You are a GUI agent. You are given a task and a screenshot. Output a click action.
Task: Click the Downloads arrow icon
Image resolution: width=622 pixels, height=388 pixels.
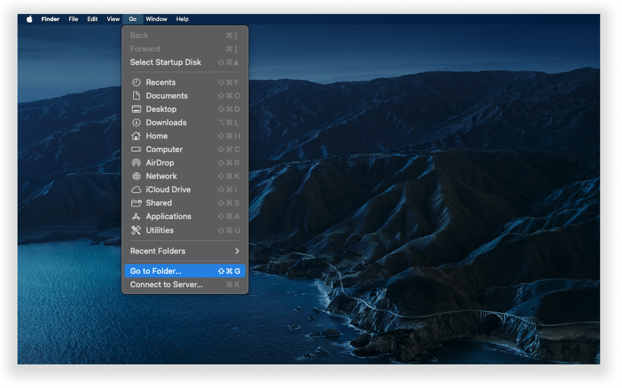136,123
